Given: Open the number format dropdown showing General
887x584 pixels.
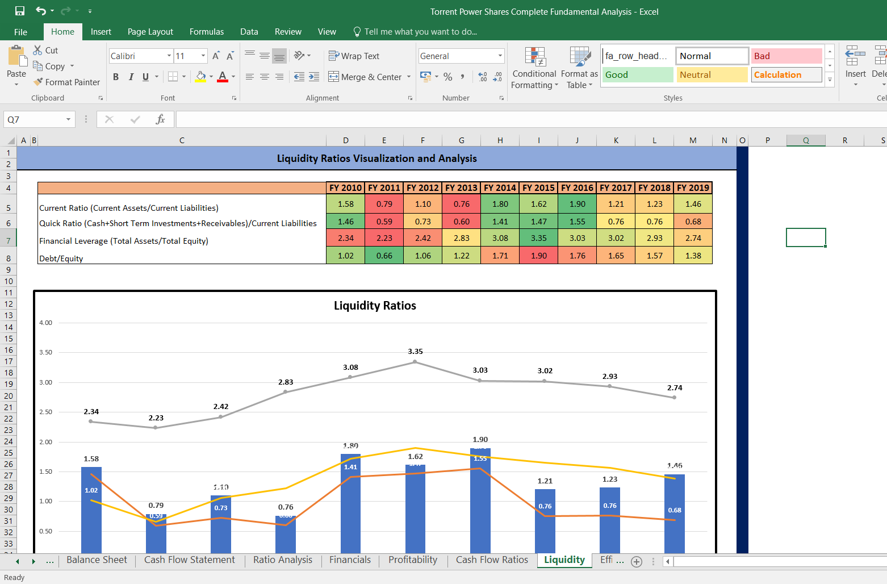Looking at the screenshot, I should [500, 56].
